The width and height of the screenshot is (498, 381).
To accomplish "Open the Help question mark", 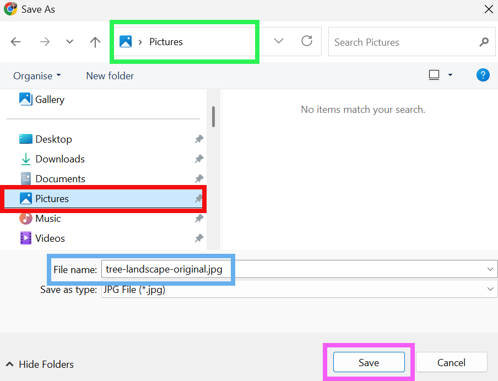I will (x=483, y=75).
